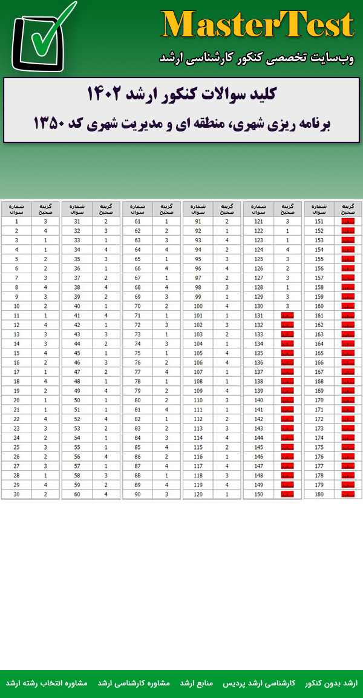The width and height of the screenshot is (363, 698).
Task: Open the 'مشاوره انتخاب رشته ارشد' footer link
Action: point(47,683)
